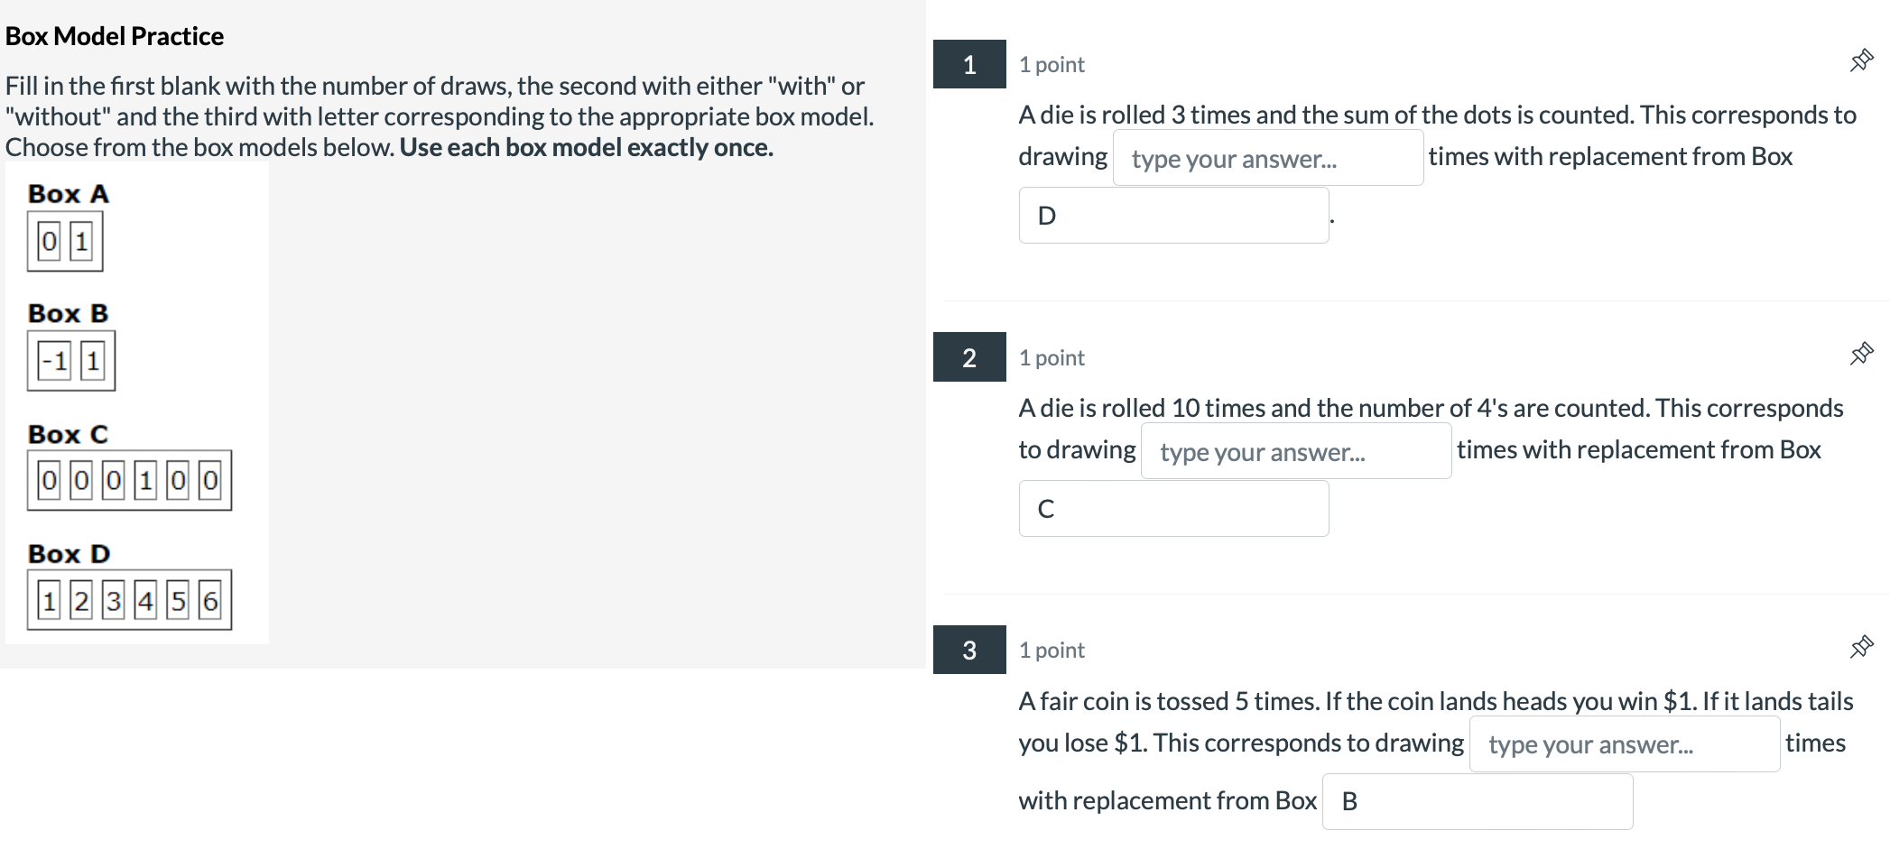Click the Box C row of tickets
The image size is (1890, 868).
pyautogui.click(x=129, y=481)
